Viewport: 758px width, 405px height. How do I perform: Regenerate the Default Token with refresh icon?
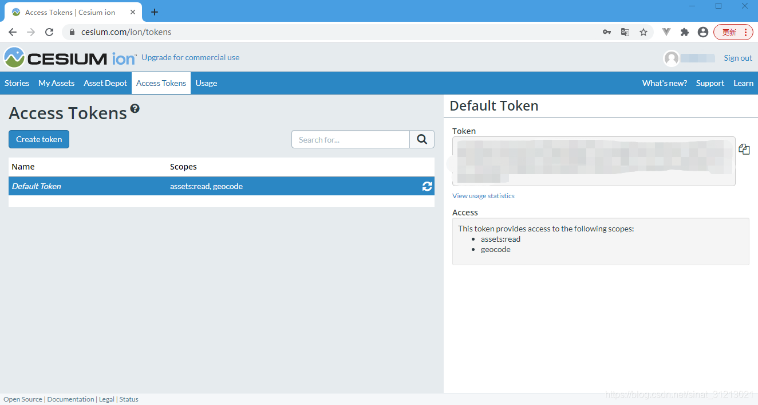pos(427,186)
